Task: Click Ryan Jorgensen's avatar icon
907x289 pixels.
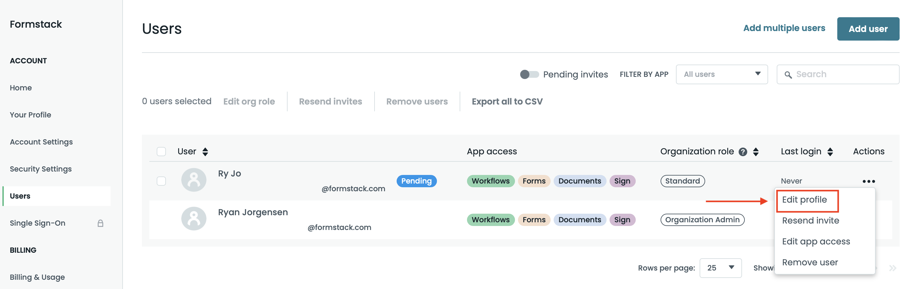Action: point(194,219)
